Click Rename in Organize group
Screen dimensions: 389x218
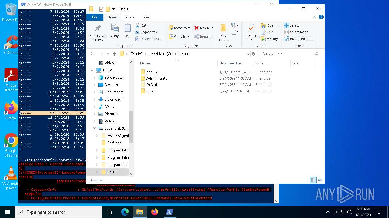click(x=203, y=37)
